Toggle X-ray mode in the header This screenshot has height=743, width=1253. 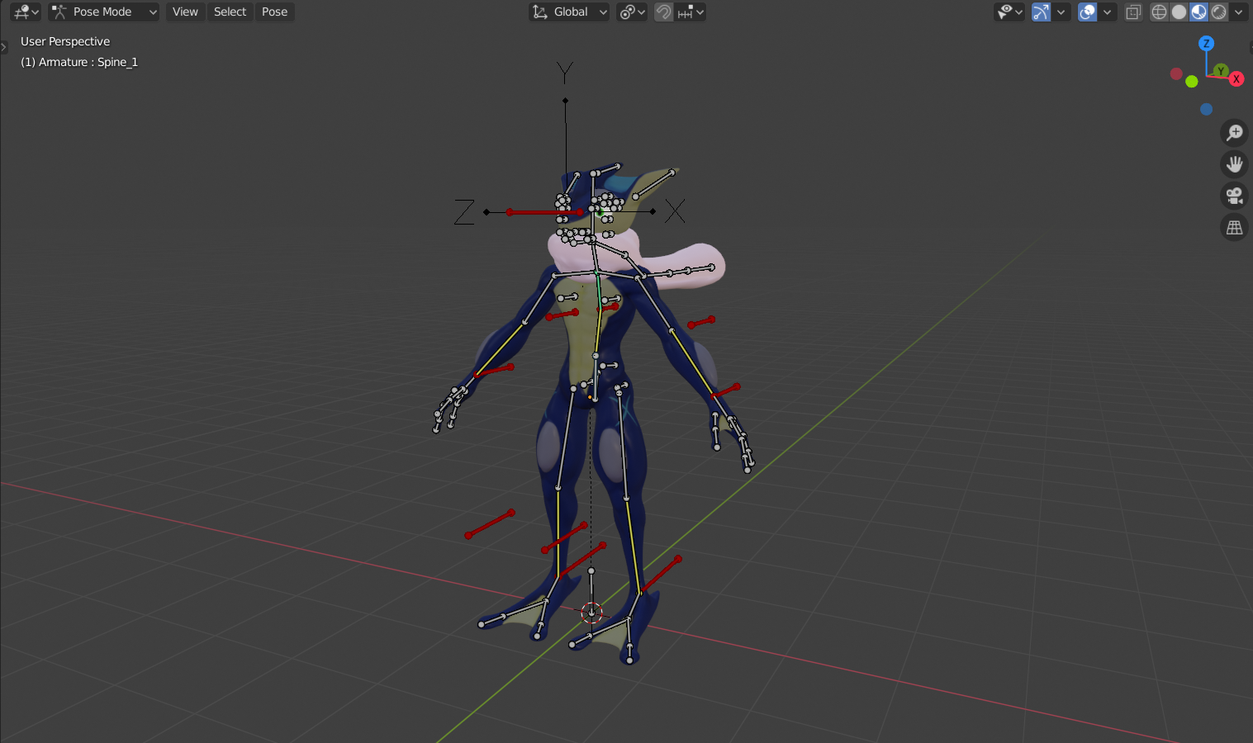[1133, 12]
